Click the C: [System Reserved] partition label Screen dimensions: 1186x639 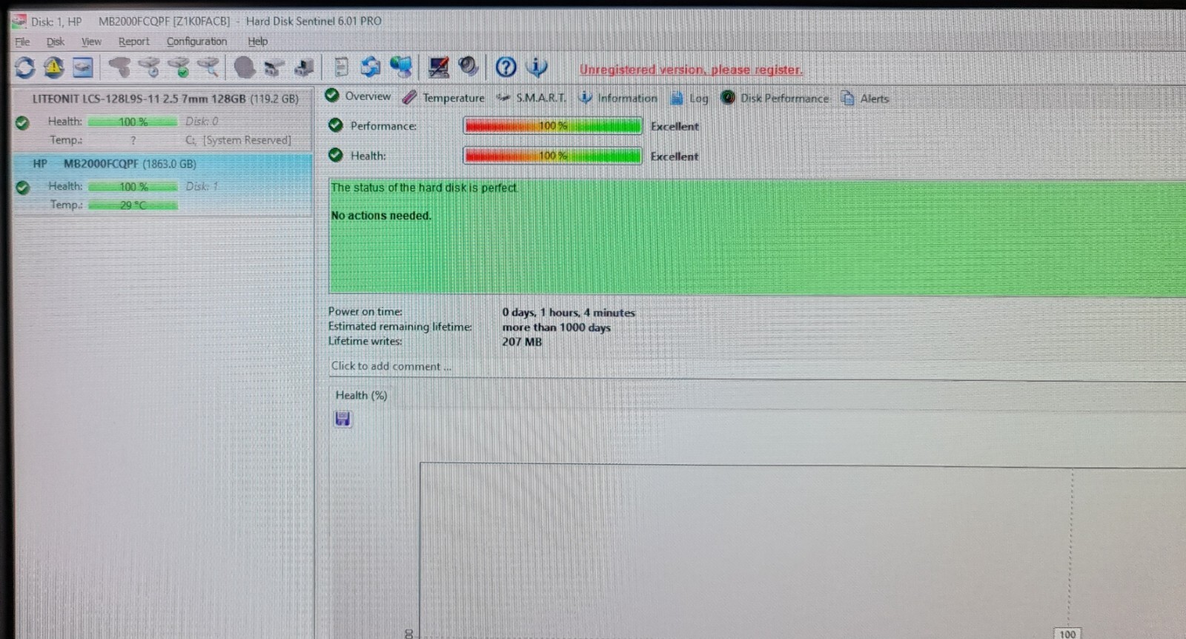[x=238, y=140]
